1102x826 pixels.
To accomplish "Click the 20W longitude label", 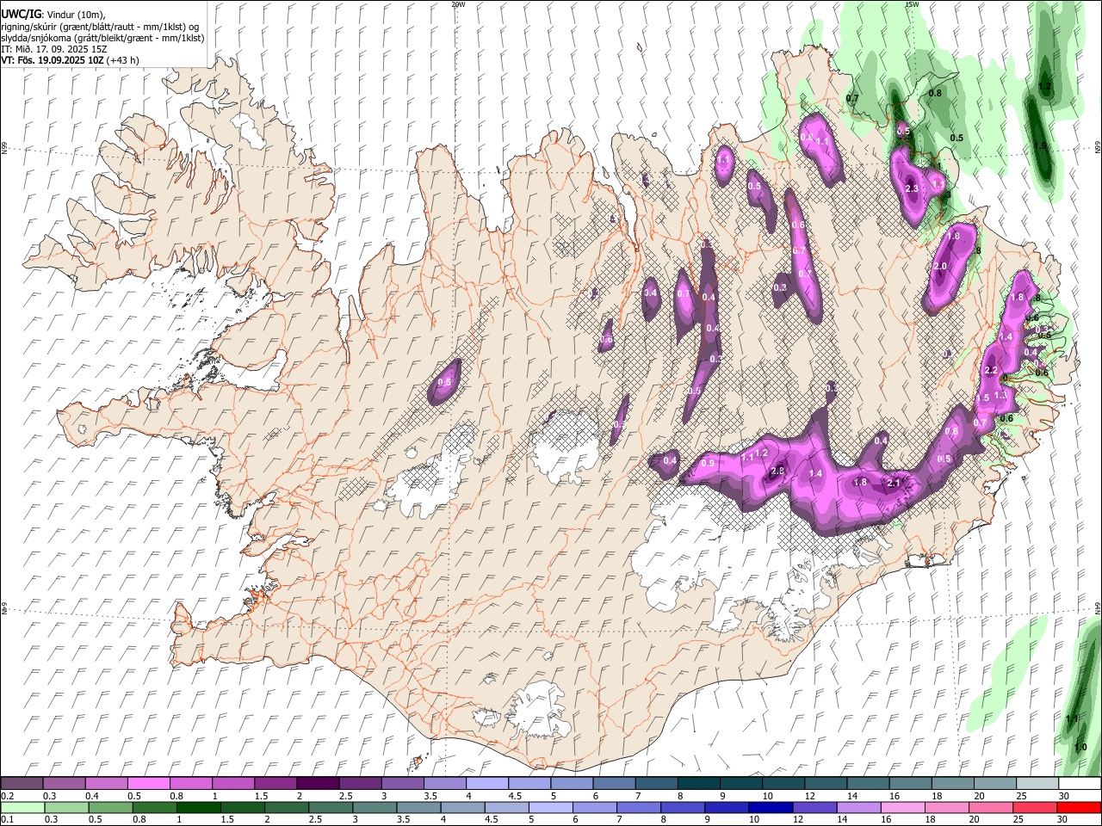I will pyautogui.click(x=458, y=4).
